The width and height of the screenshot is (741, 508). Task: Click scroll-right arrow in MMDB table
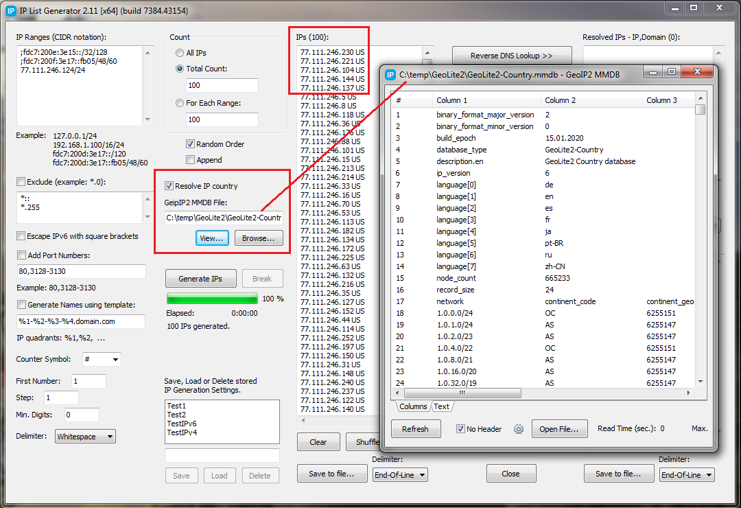point(690,393)
